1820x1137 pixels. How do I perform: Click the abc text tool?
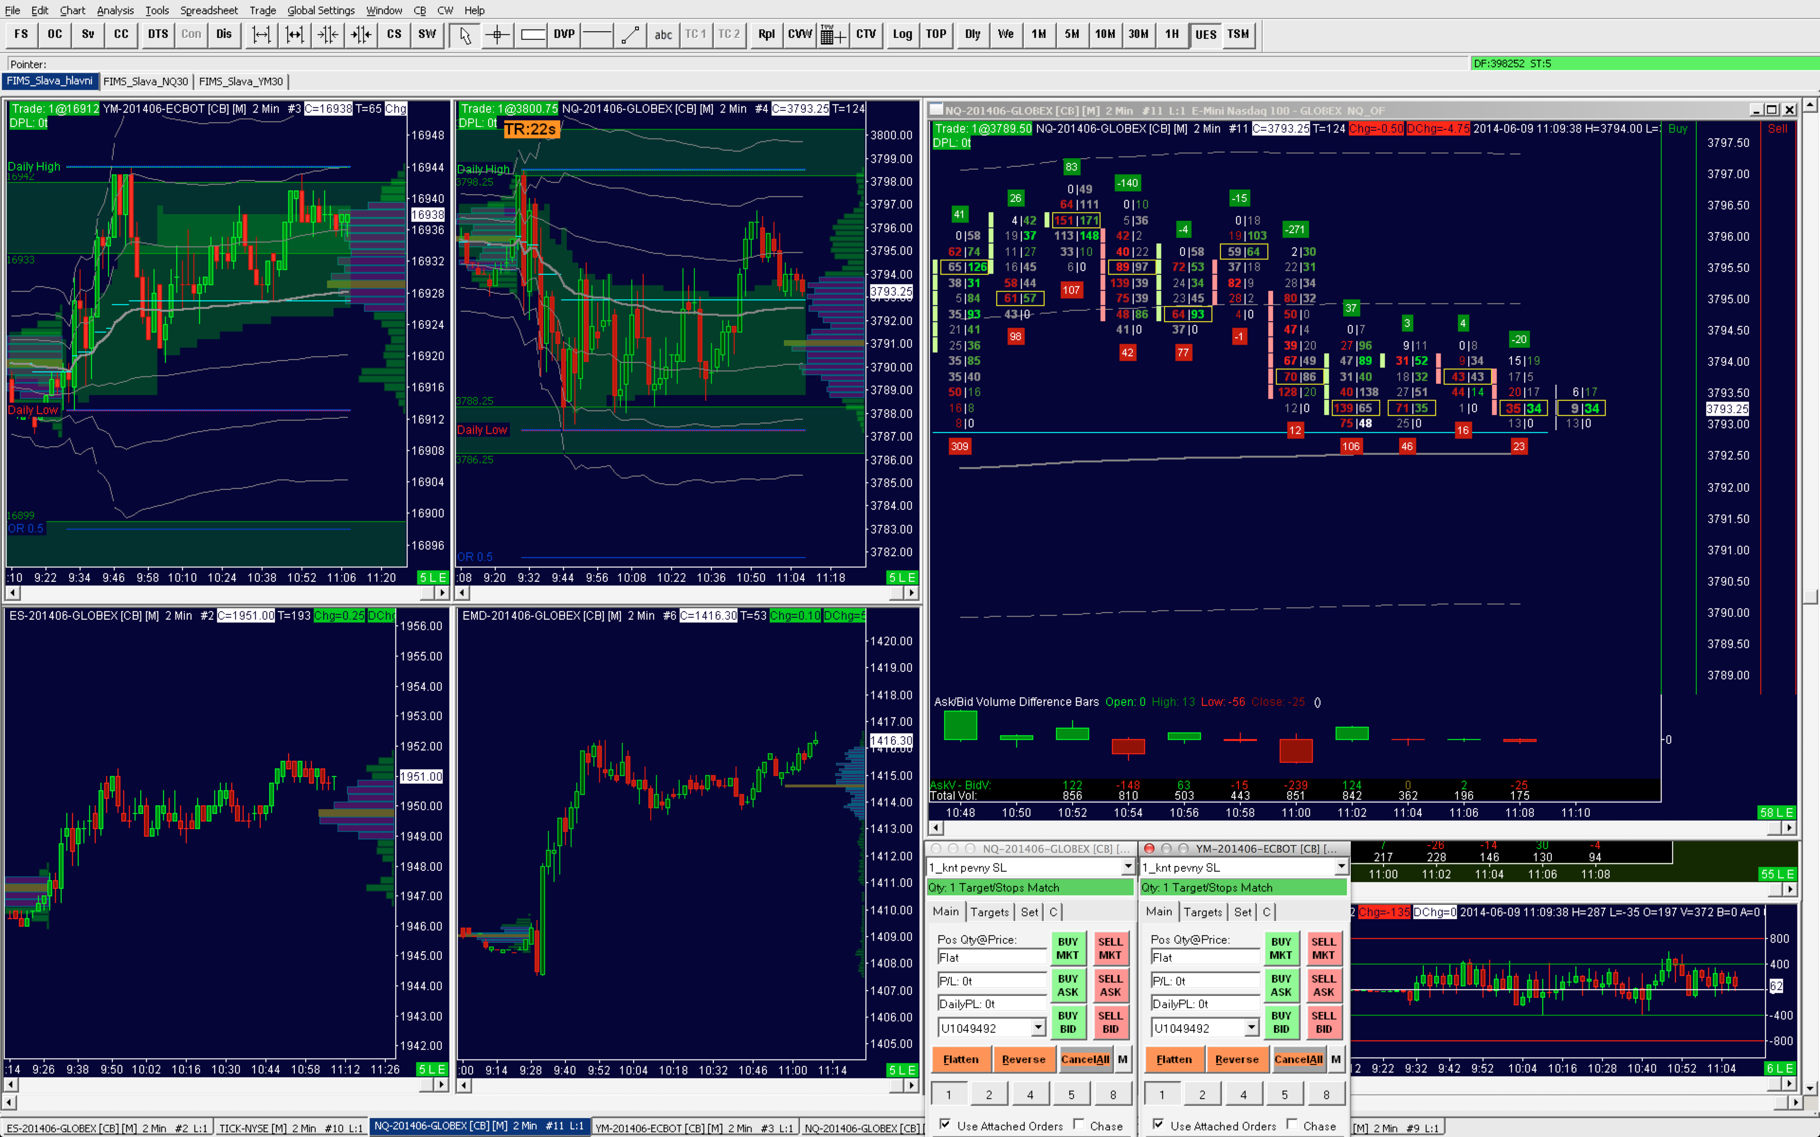[x=663, y=35]
